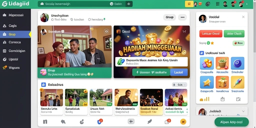Click the books icon in bottom toolbar
This screenshot has height=128, width=256.
[x=45, y=121]
